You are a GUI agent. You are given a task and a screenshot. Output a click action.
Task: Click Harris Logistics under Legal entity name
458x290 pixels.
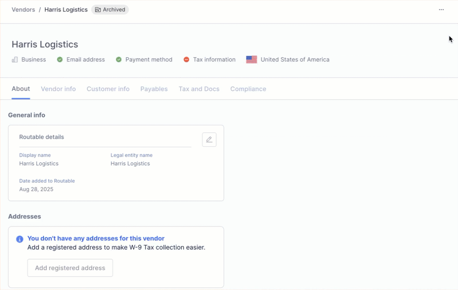pyautogui.click(x=130, y=164)
